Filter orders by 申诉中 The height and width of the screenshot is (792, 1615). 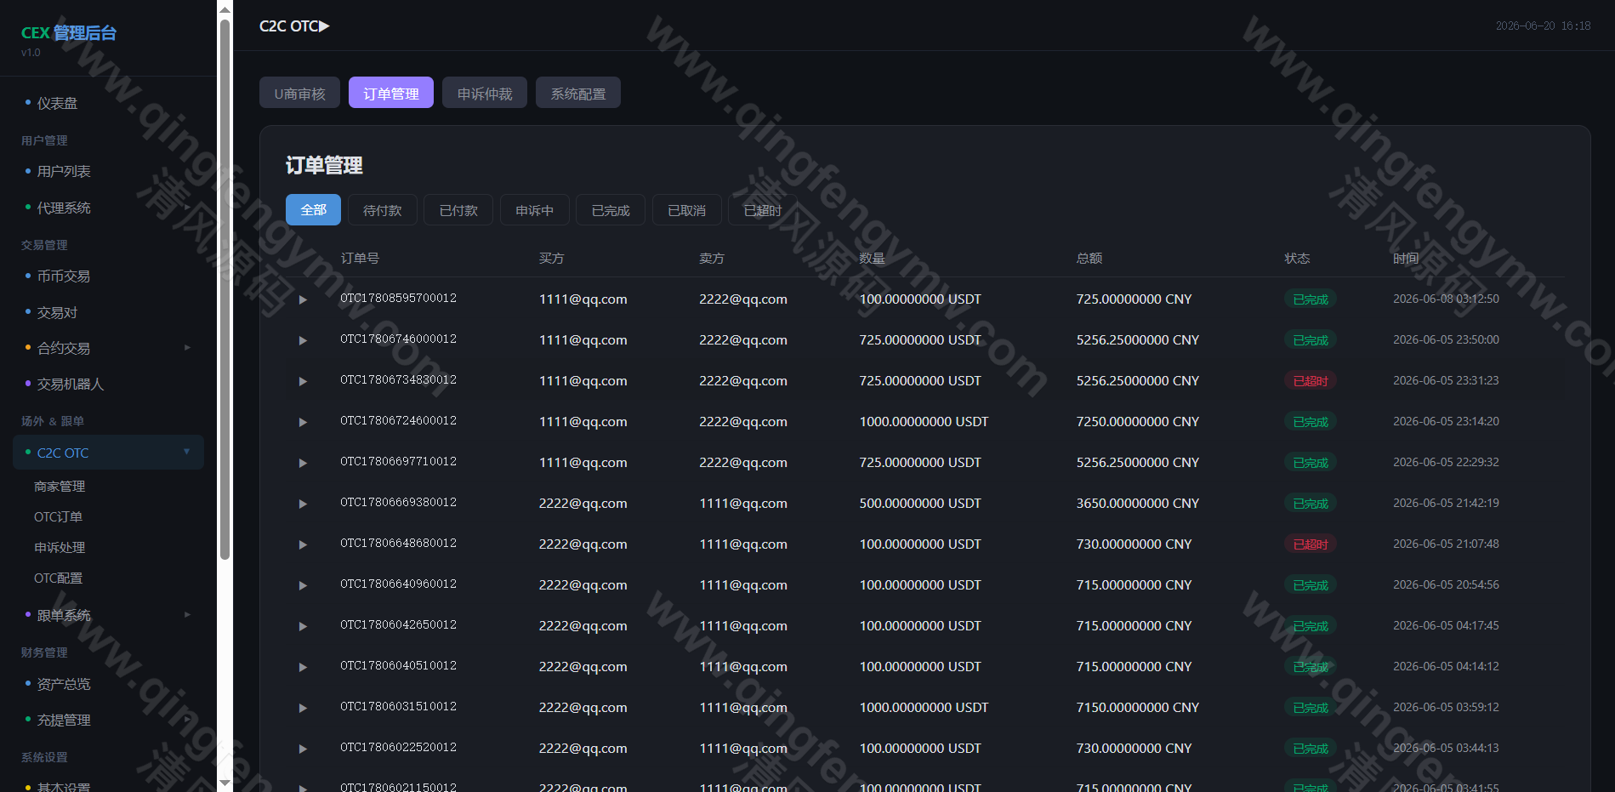pyautogui.click(x=534, y=210)
